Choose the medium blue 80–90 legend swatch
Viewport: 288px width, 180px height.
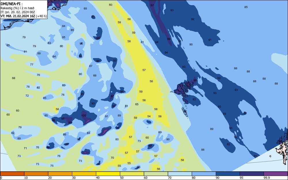point(204,174)
